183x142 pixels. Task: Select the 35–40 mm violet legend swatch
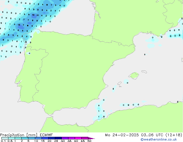coord(71,138)
